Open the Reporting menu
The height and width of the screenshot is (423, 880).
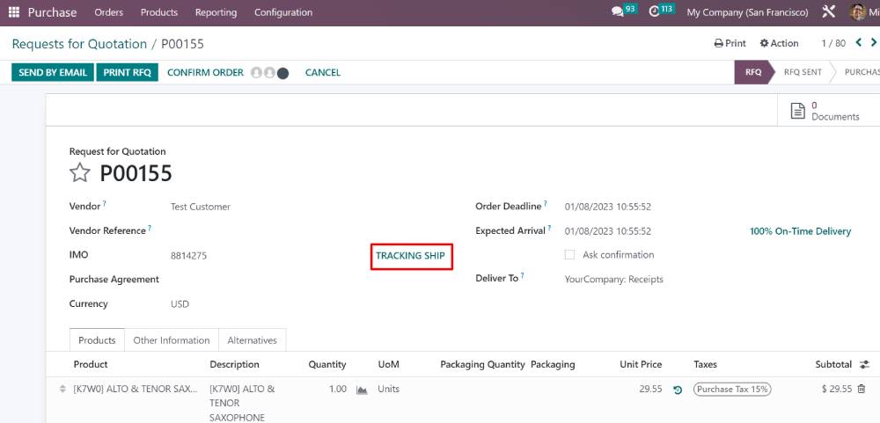[x=216, y=12]
